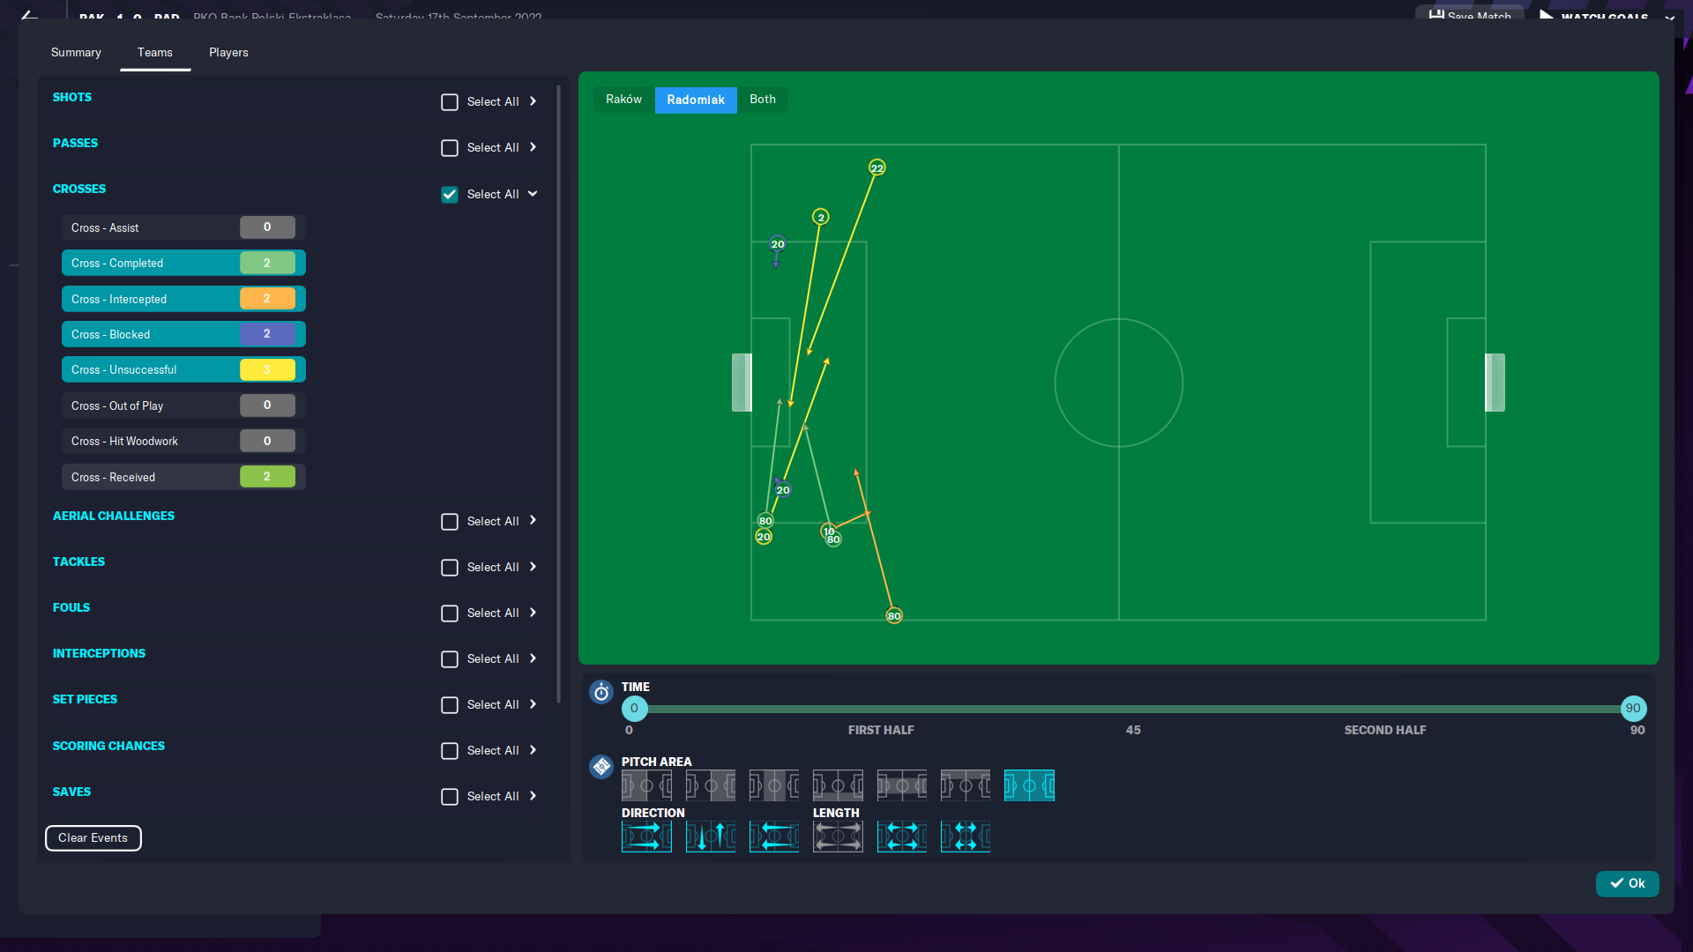Image resolution: width=1693 pixels, height=952 pixels.
Task: Toggle the Cross - Unsuccessful event filter
Action: pos(183,370)
